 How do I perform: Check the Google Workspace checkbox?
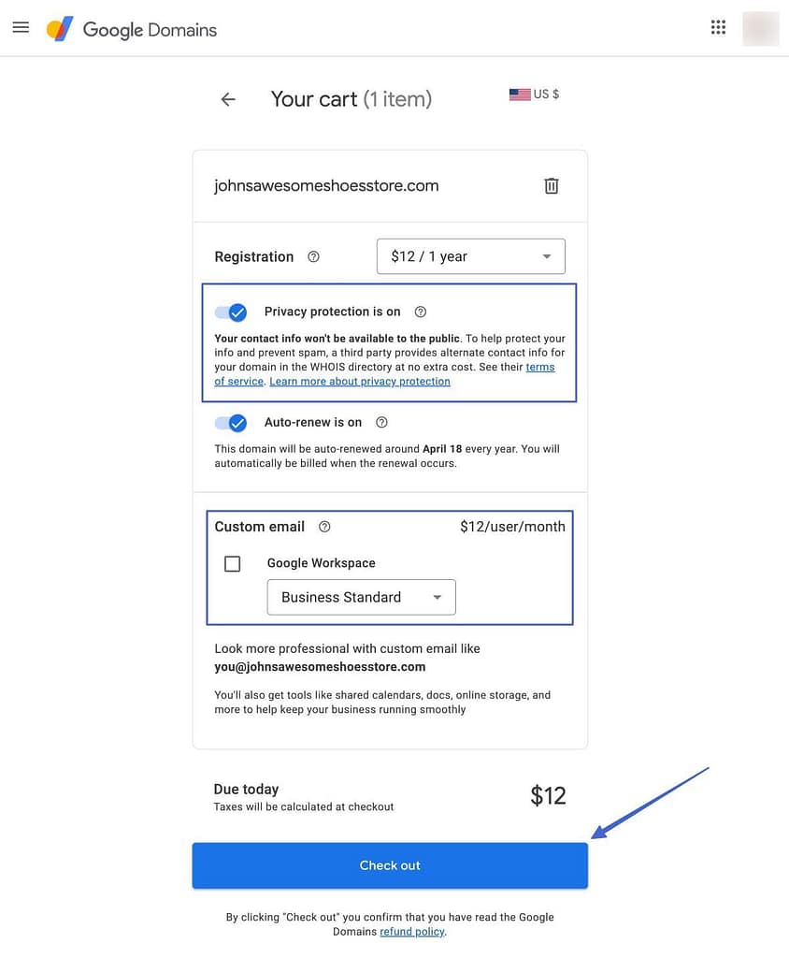point(232,563)
